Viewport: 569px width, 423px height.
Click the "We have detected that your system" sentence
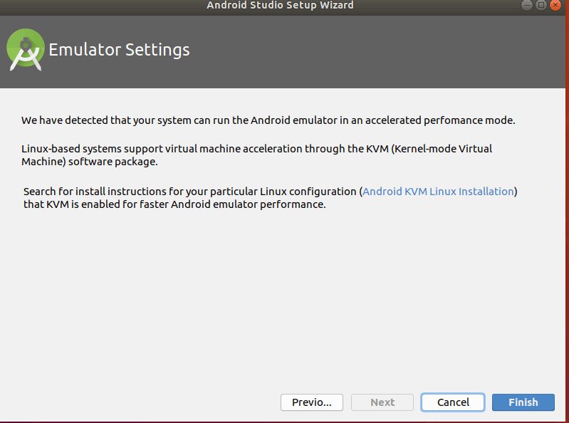(268, 120)
